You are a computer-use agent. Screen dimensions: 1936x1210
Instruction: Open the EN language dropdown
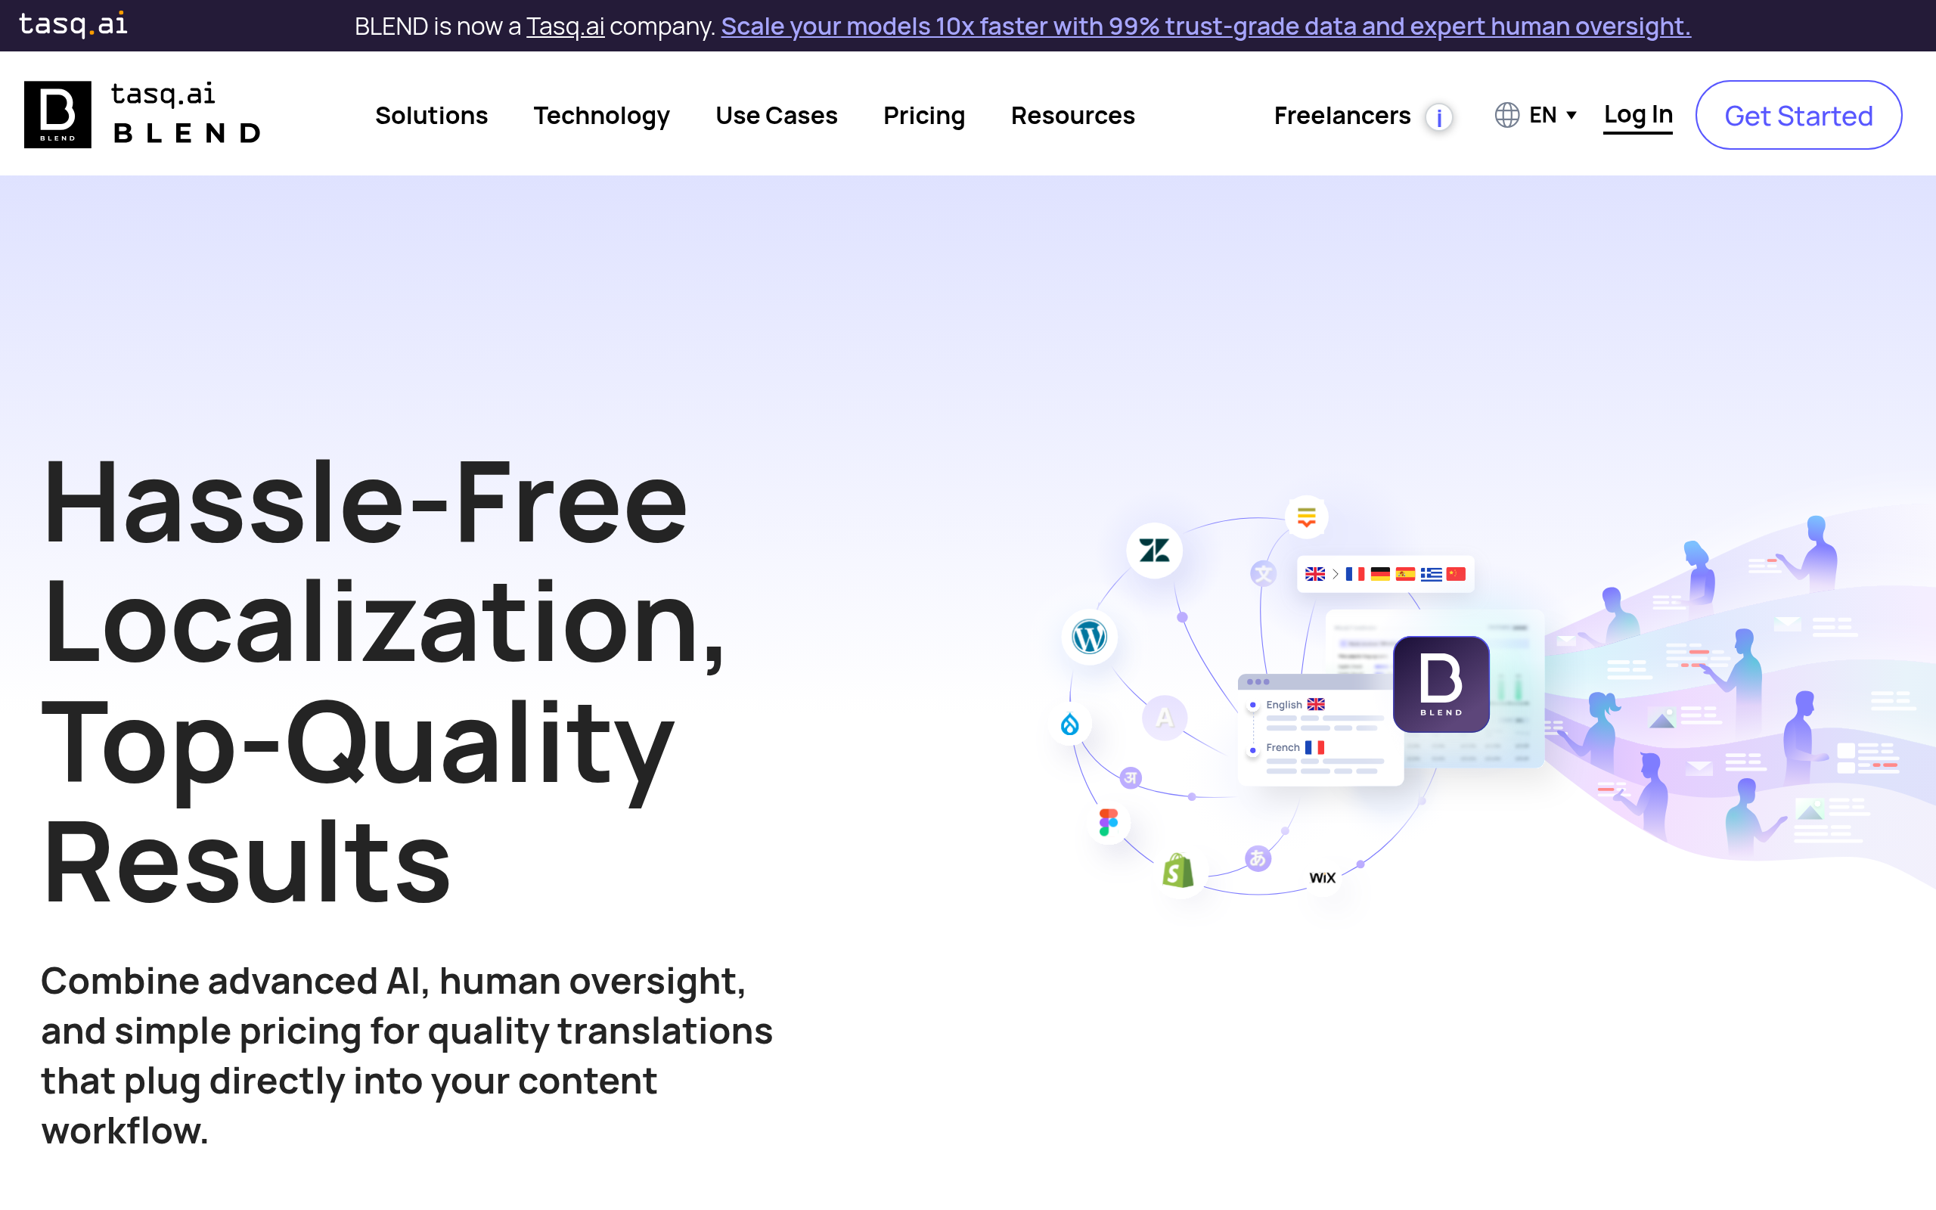pyautogui.click(x=1552, y=115)
